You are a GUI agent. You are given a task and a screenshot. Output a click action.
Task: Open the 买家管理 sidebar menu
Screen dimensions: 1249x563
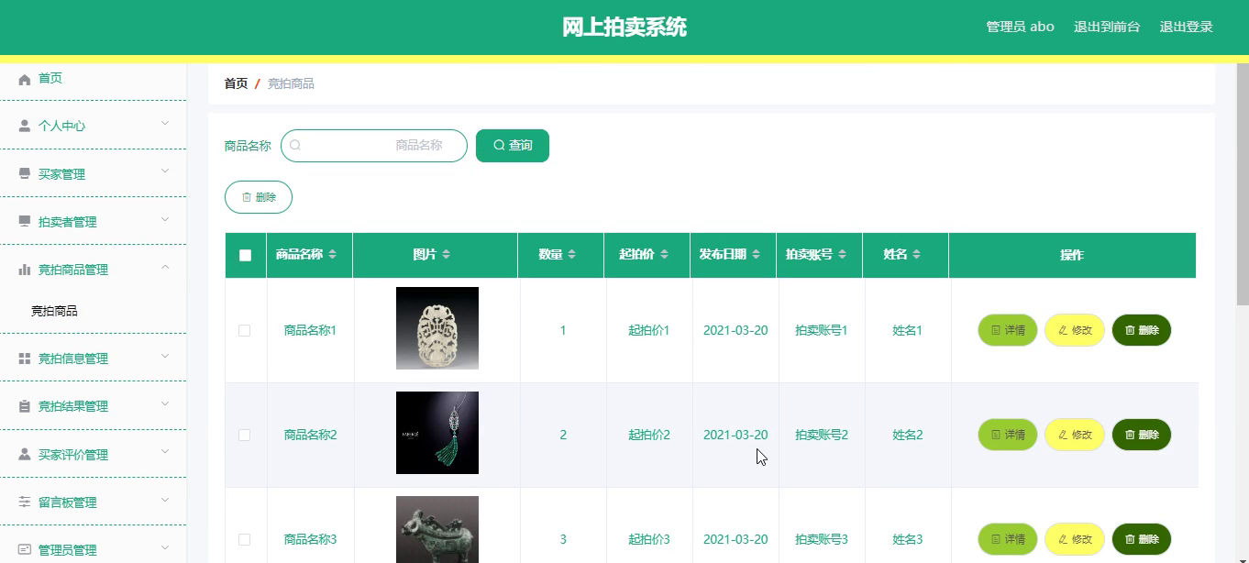[x=93, y=174]
